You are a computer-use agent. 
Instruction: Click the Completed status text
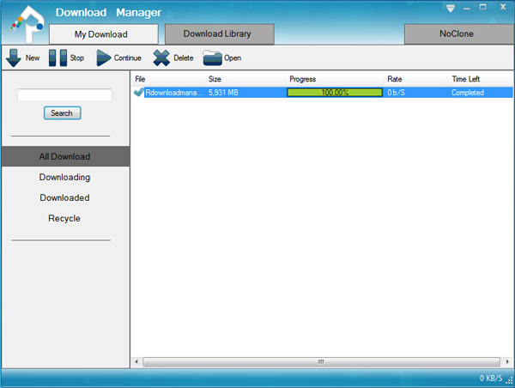click(x=468, y=93)
